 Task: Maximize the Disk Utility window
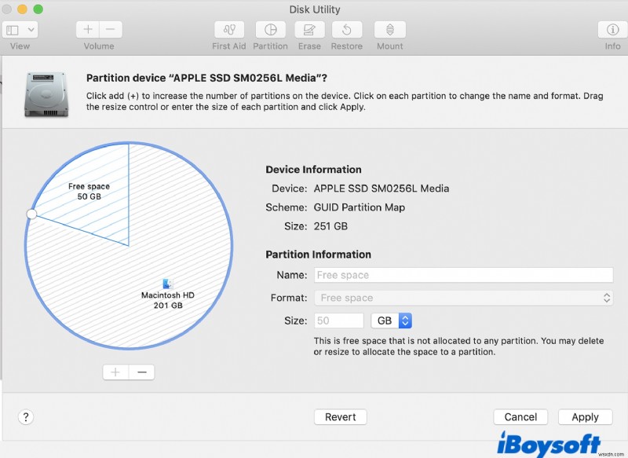[38, 9]
